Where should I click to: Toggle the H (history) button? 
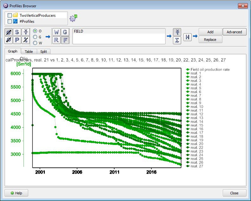tap(188, 37)
